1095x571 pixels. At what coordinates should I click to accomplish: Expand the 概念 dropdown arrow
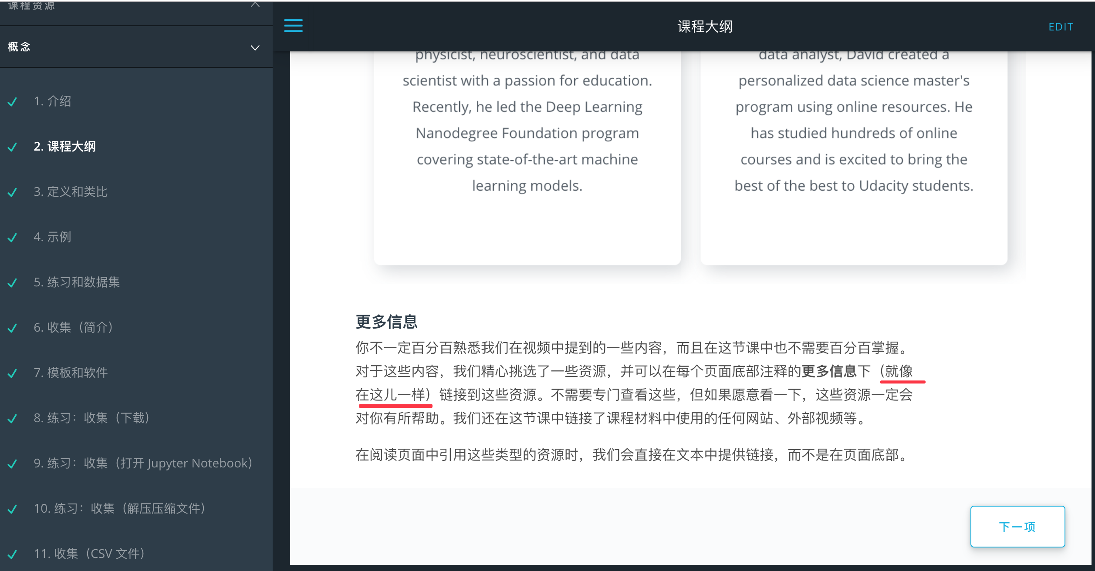255,47
